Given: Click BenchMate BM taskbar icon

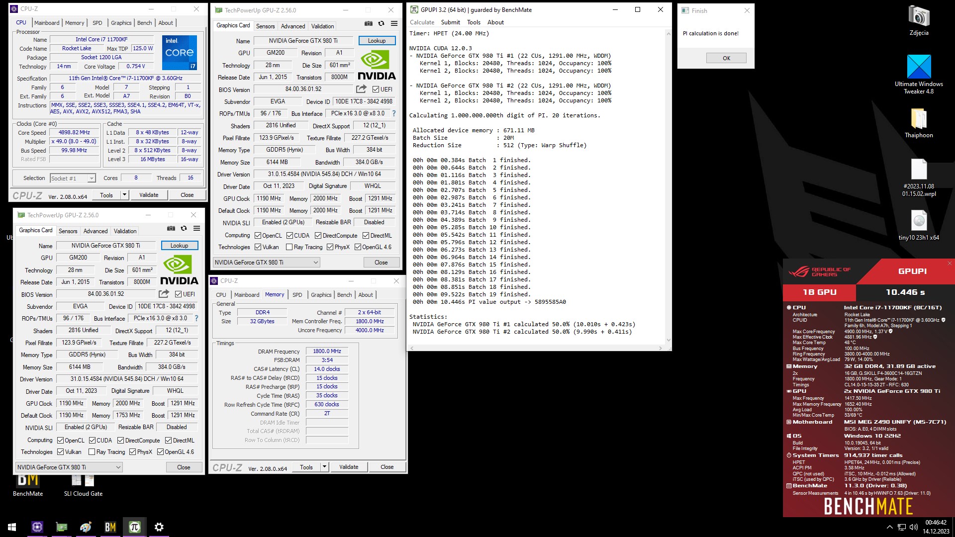Looking at the screenshot, I should pos(110,527).
